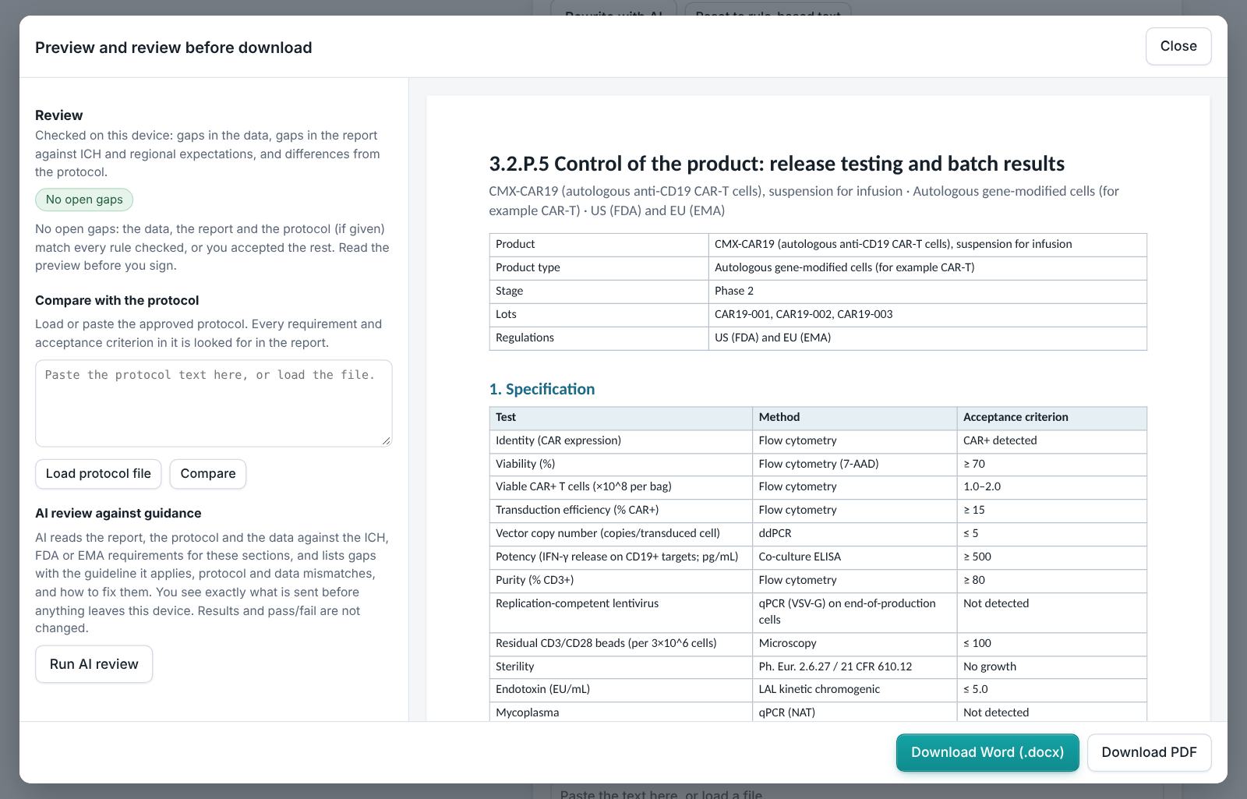Click the Sterility test row
The width and height of the screenshot is (1247, 799).
(818, 666)
